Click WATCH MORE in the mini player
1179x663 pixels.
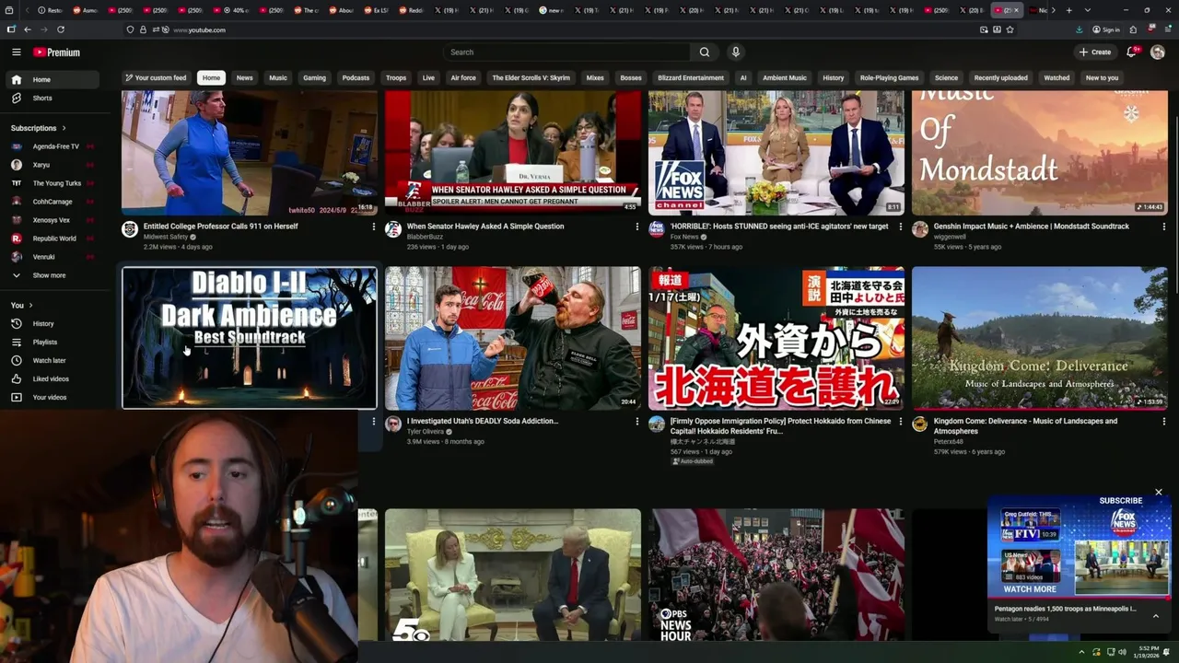1030,589
